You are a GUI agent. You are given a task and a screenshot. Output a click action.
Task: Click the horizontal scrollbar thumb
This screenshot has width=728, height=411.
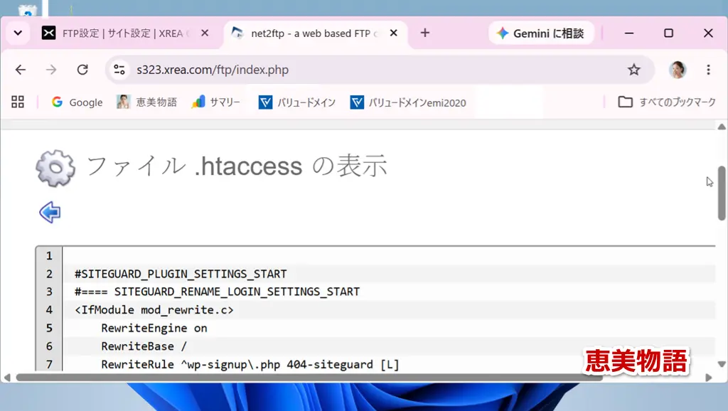pos(309,378)
